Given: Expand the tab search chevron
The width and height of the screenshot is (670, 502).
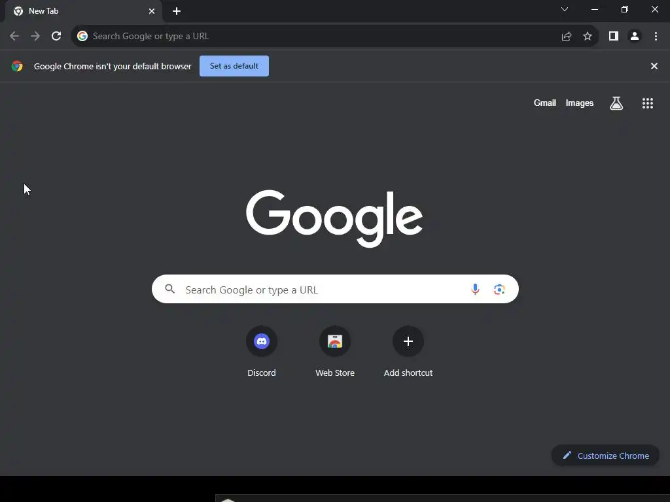Looking at the screenshot, I should pyautogui.click(x=565, y=9).
